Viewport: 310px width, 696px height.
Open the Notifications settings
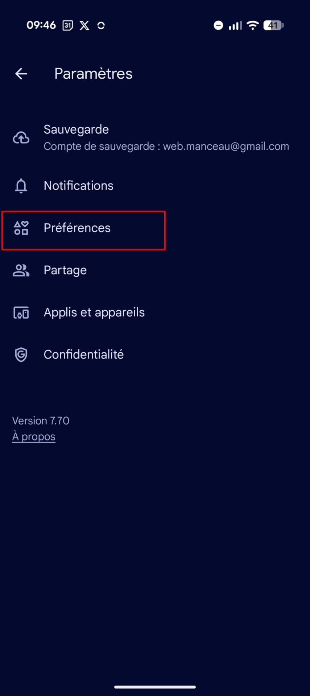pyautogui.click(x=79, y=186)
